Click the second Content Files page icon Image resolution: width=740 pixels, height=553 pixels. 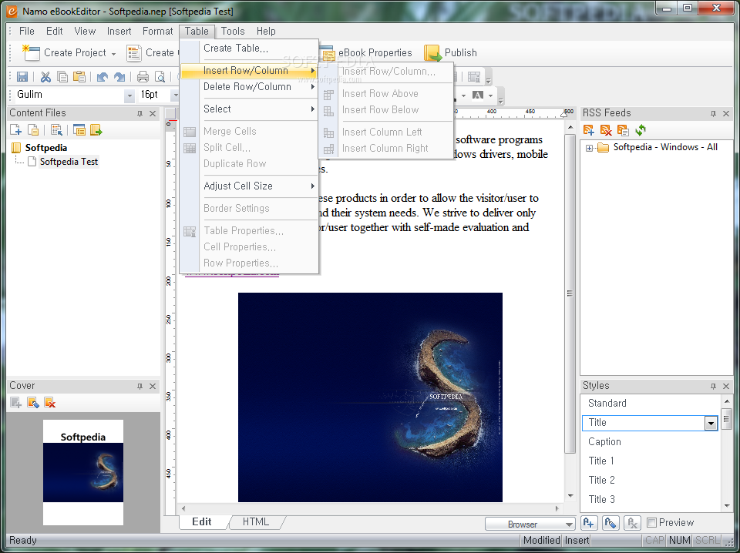click(x=33, y=130)
